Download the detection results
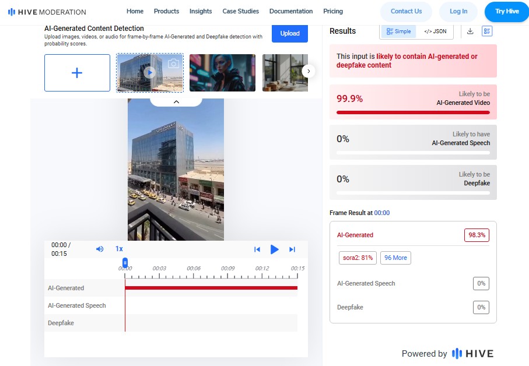The image size is (529, 366). pyautogui.click(x=470, y=31)
